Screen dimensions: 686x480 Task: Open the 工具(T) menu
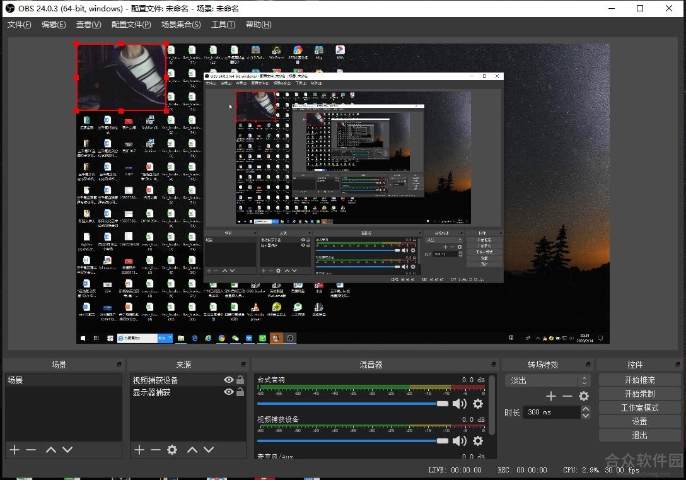223,25
